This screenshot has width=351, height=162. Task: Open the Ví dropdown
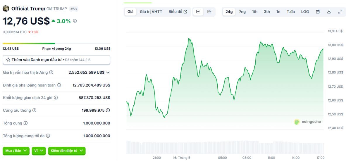(x=39, y=151)
